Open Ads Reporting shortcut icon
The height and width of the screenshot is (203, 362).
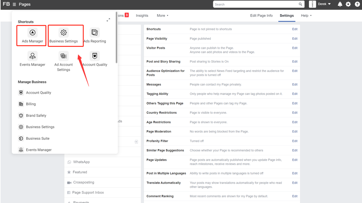point(95,33)
